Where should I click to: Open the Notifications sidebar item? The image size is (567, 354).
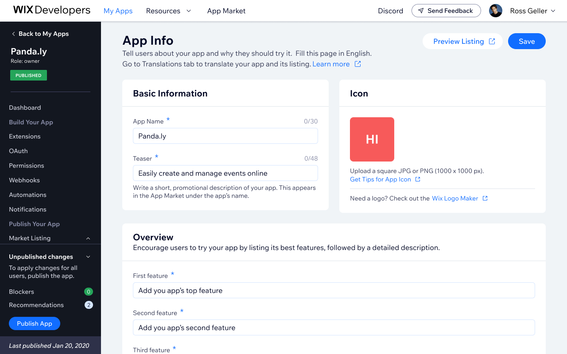click(27, 209)
